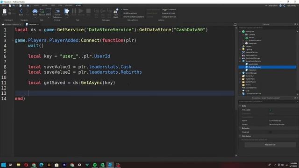Select MaterialService item in Explorer

coord(250,52)
